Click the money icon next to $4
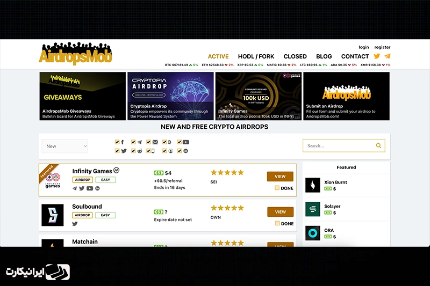The height and width of the screenshot is (286, 430). point(159,173)
